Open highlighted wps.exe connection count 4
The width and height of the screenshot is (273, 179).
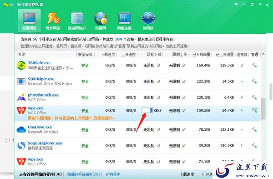(242, 111)
